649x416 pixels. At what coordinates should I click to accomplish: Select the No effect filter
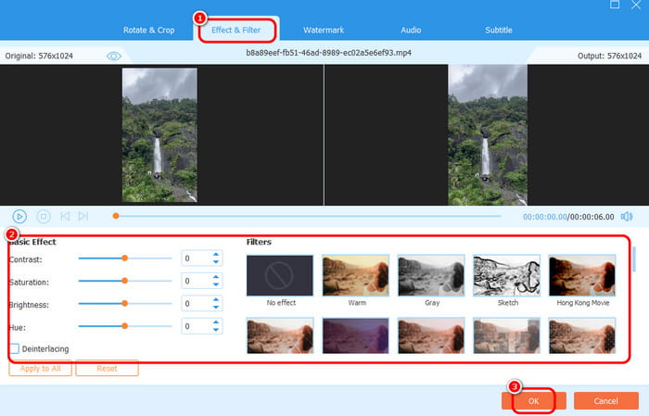point(280,275)
